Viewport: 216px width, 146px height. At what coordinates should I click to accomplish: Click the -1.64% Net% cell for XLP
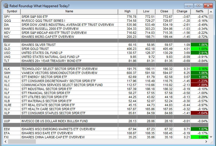pos(199,113)
